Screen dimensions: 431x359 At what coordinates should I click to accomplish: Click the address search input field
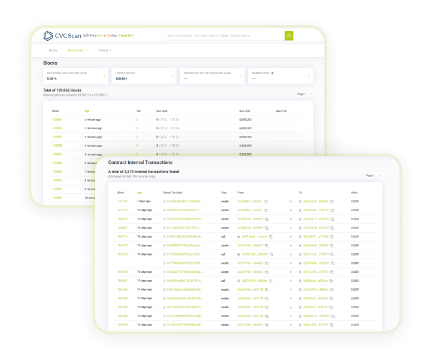[x=224, y=36]
